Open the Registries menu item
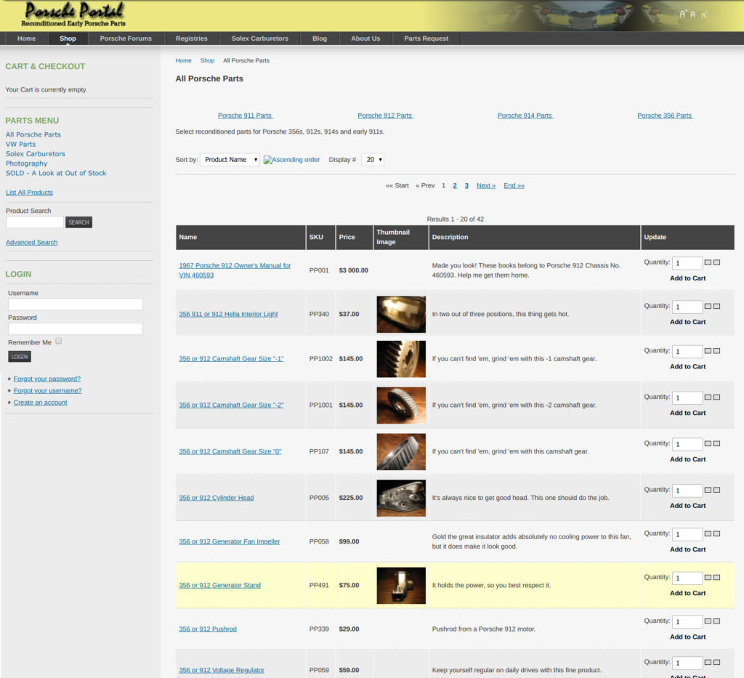This screenshot has height=678, width=744. click(191, 39)
